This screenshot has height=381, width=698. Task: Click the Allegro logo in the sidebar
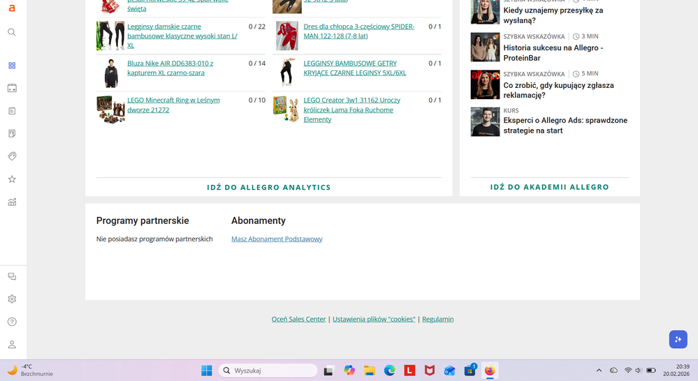tap(12, 8)
